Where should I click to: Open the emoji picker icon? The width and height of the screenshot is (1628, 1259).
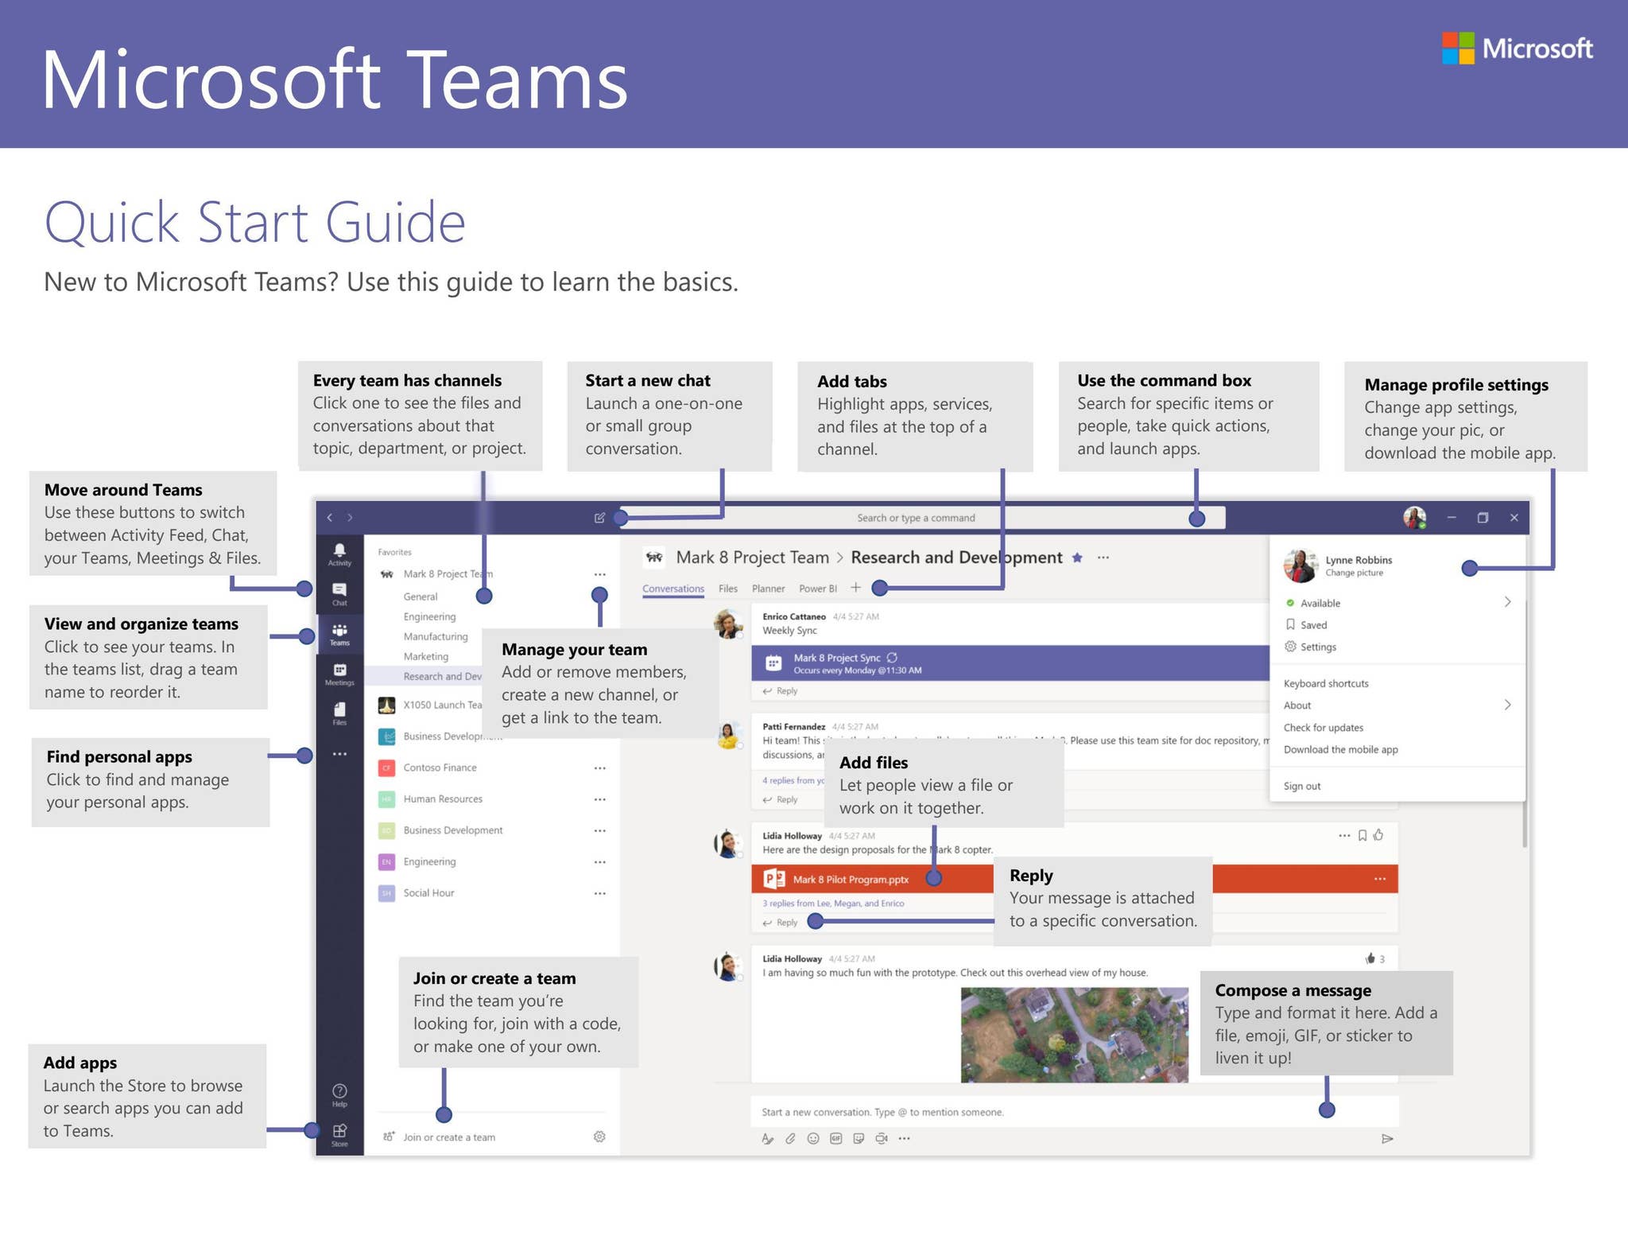pos(812,1138)
